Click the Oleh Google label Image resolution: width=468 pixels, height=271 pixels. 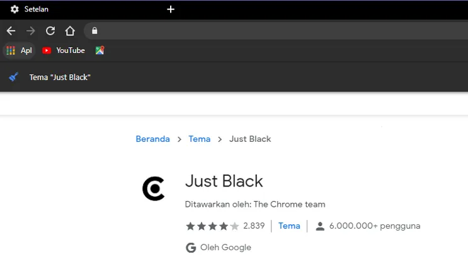point(225,248)
